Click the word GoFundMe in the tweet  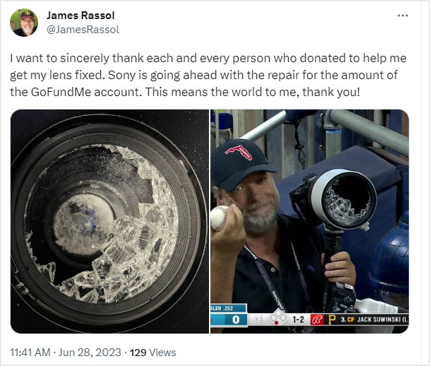tap(61, 92)
